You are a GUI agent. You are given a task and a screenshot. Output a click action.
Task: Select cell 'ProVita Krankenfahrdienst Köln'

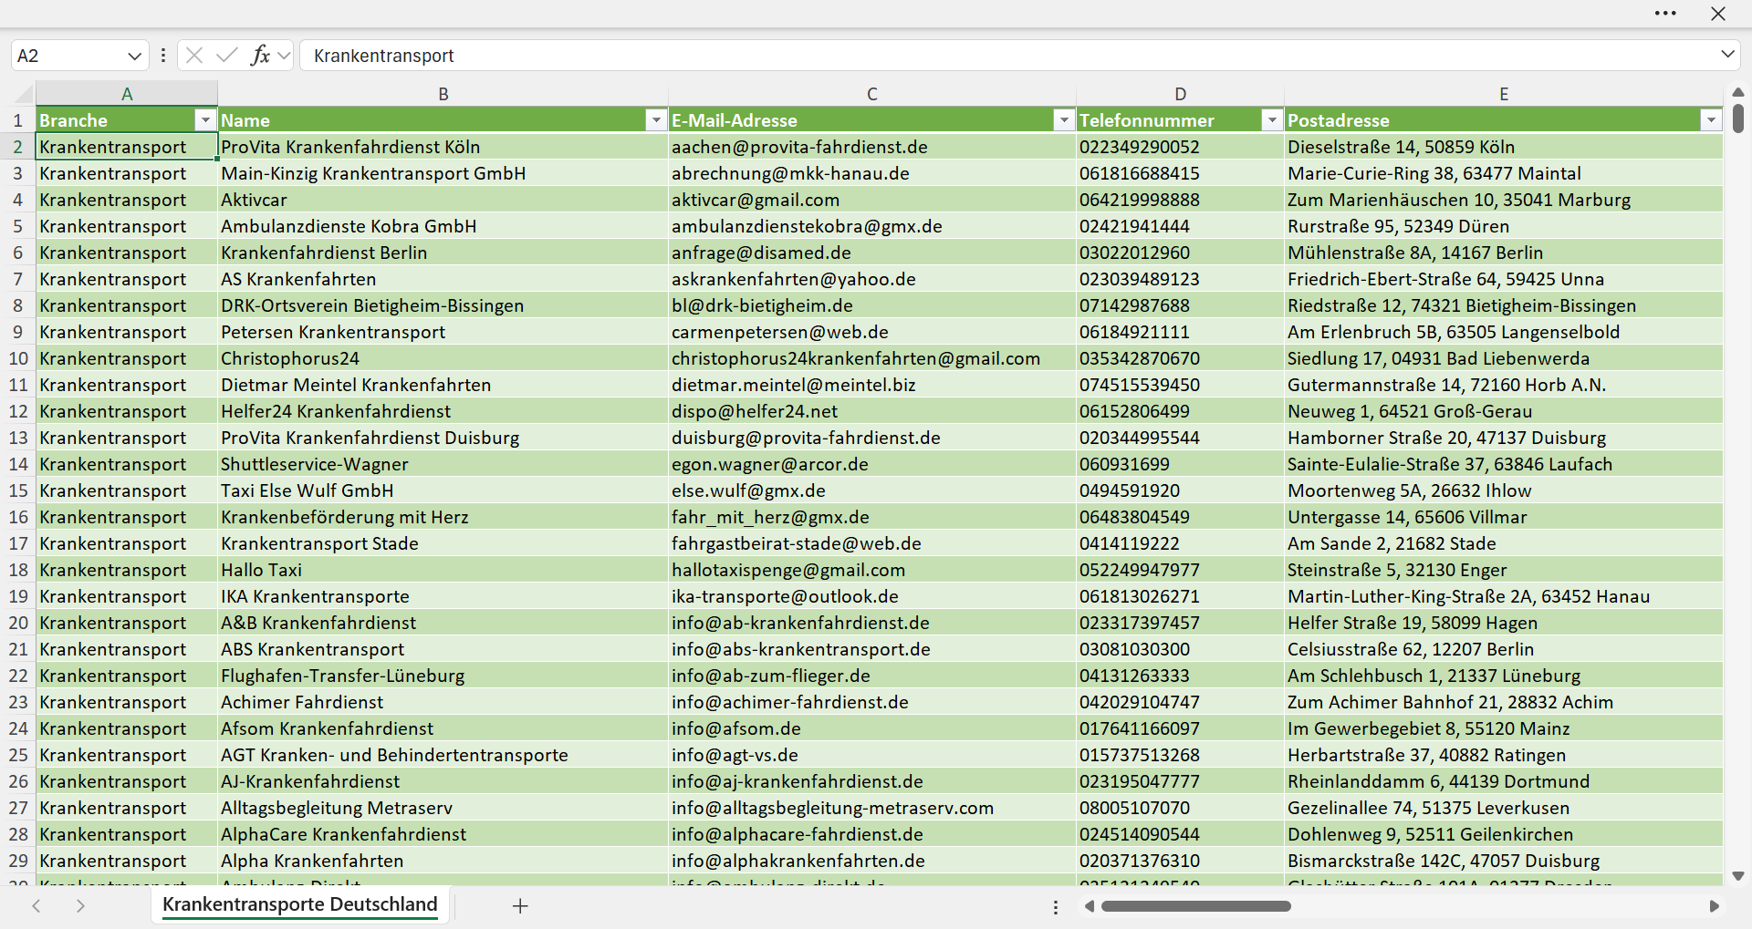point(443,147)
